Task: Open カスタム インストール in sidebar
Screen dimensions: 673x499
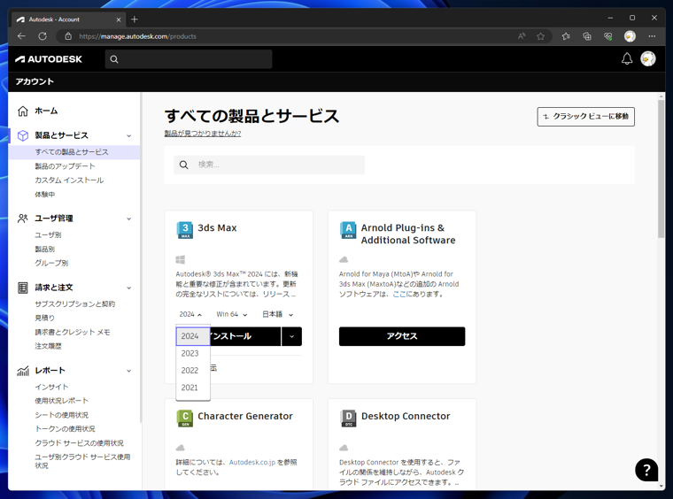Action: tap(69, 180)
